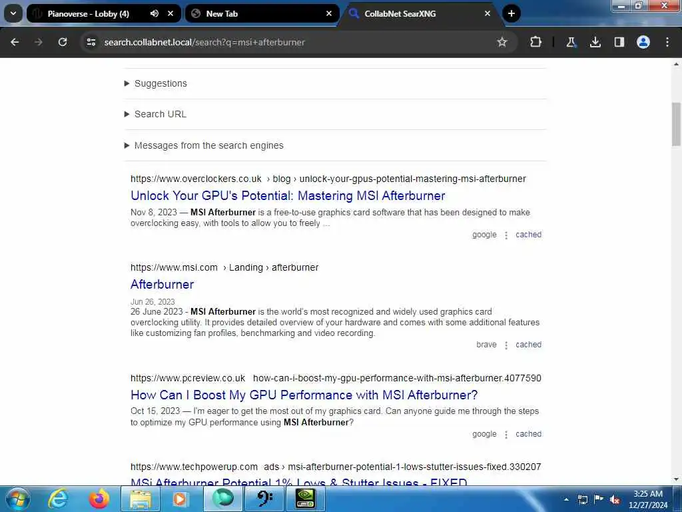This screenshot has width=682, height=512.
Task: Open site information icon in address bar
Action: (x=91, y=42)
